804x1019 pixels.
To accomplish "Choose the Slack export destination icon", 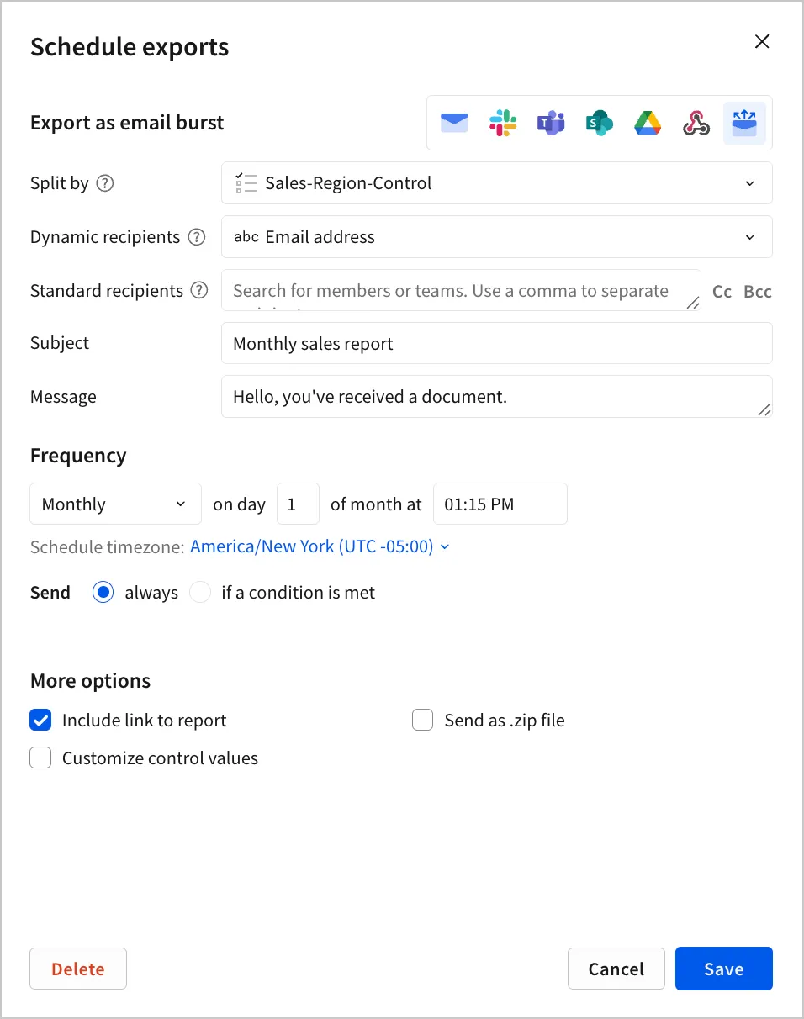I will click(503, 123).
